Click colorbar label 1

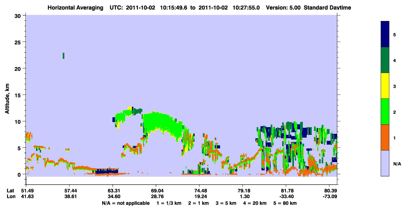point(394,138)
